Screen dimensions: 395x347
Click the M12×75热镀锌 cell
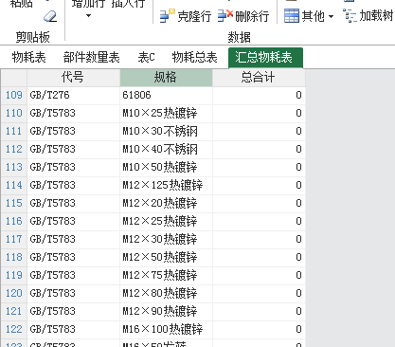pyautogui.click(x=166, y=275)
